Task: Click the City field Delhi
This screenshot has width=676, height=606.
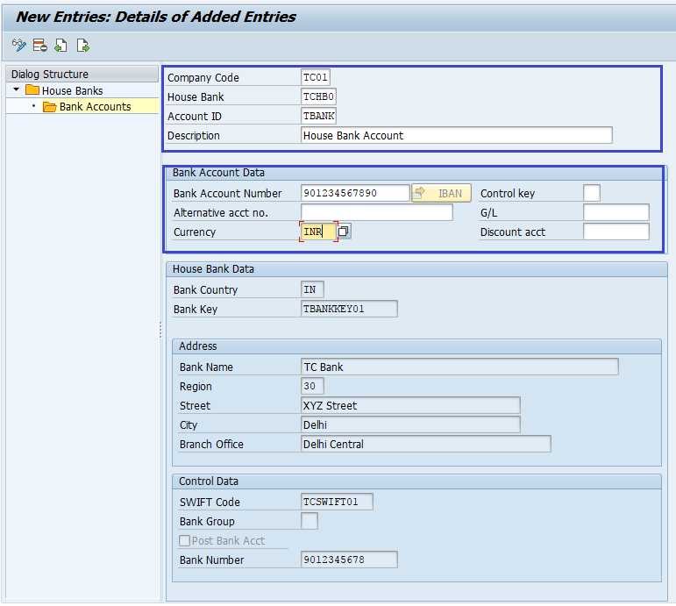Action: click(x=410, y=424)
